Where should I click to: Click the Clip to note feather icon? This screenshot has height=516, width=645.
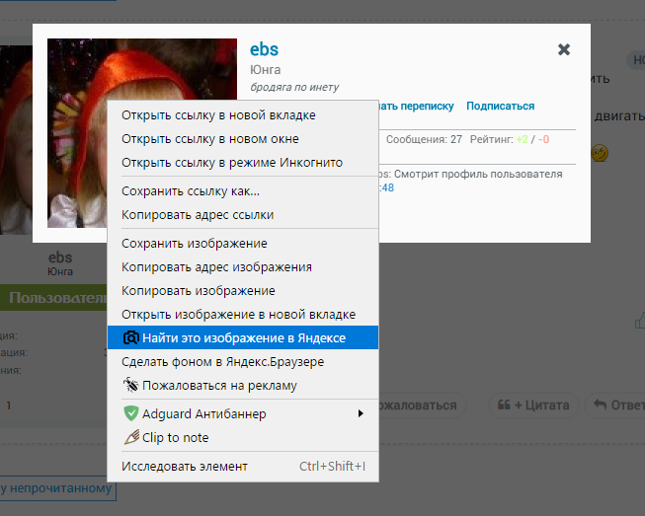(131, 437)
